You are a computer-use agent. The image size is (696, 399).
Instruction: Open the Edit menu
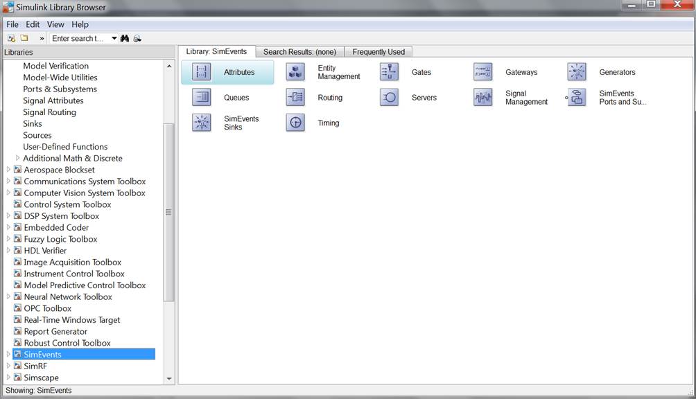pos(33,24)
